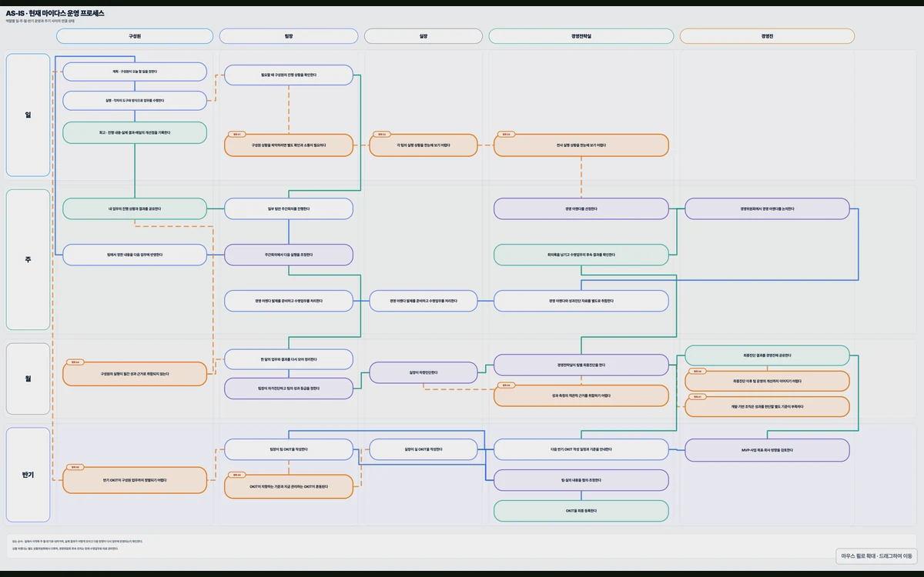The width and height of the screenshot is (924, 577).
Task: Click the purple 실장 diagnosis node in 월 row
Action: coord(423,372)
